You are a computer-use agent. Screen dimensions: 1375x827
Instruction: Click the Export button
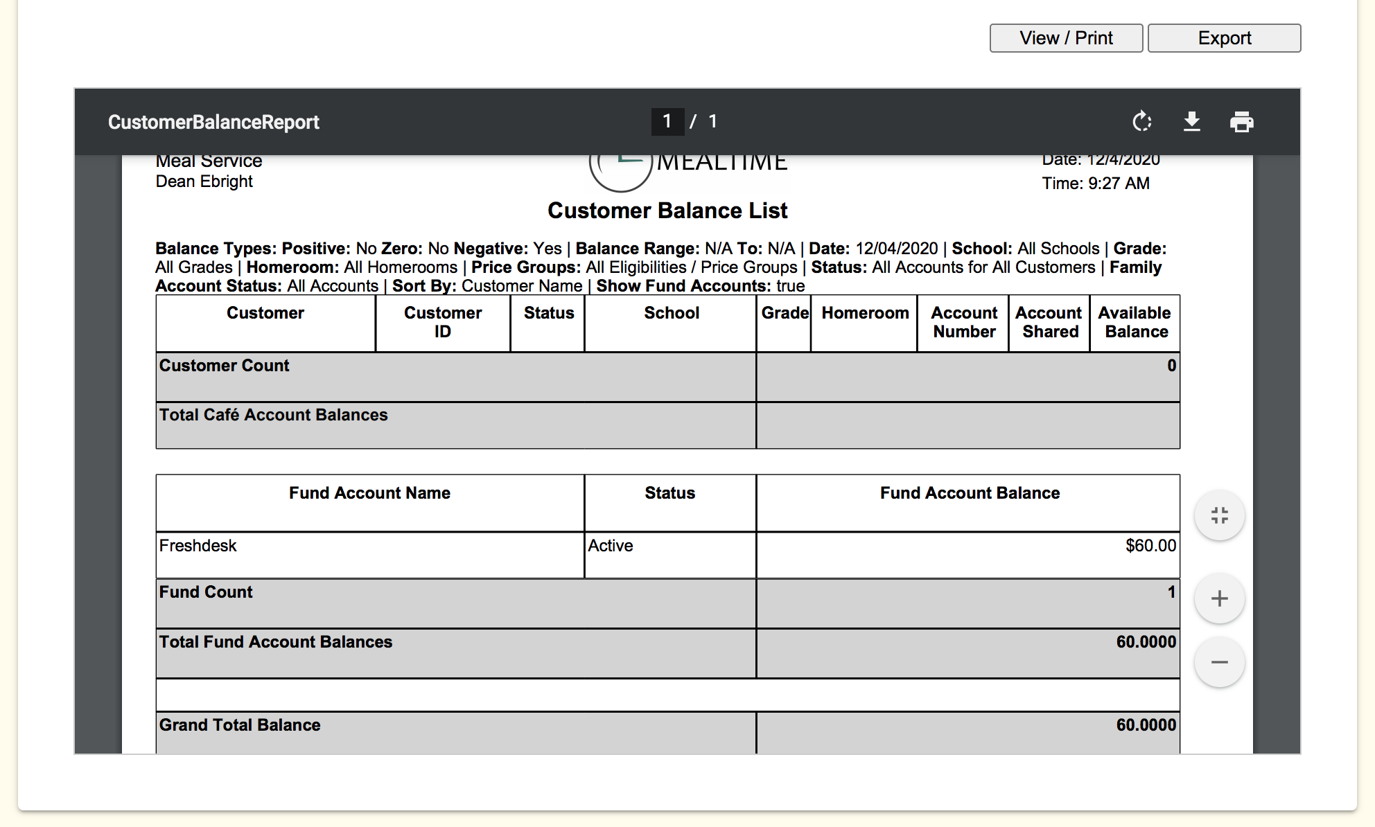pos(1224,38)
